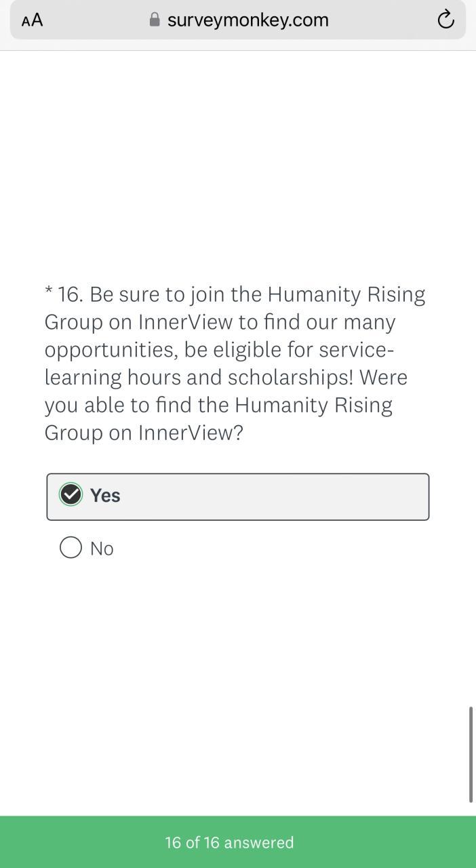Click the "16." question number
The height and width of the screenshot is (868, 476).
click(x=70, y=294)
